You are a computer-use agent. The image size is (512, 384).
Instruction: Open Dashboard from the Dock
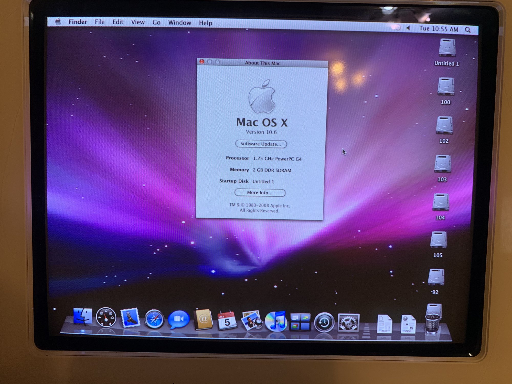click(x=106, y=317)
